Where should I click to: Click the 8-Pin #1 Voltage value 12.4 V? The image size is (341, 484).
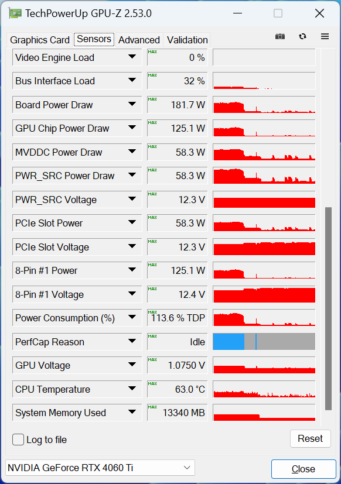(x=177, y=294)
